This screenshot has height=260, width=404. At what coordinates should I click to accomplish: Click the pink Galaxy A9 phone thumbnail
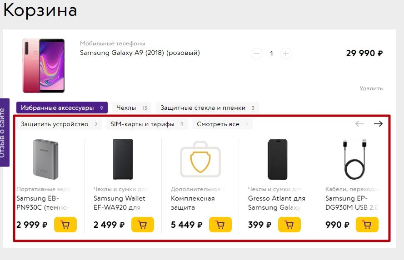coord(44,65)
